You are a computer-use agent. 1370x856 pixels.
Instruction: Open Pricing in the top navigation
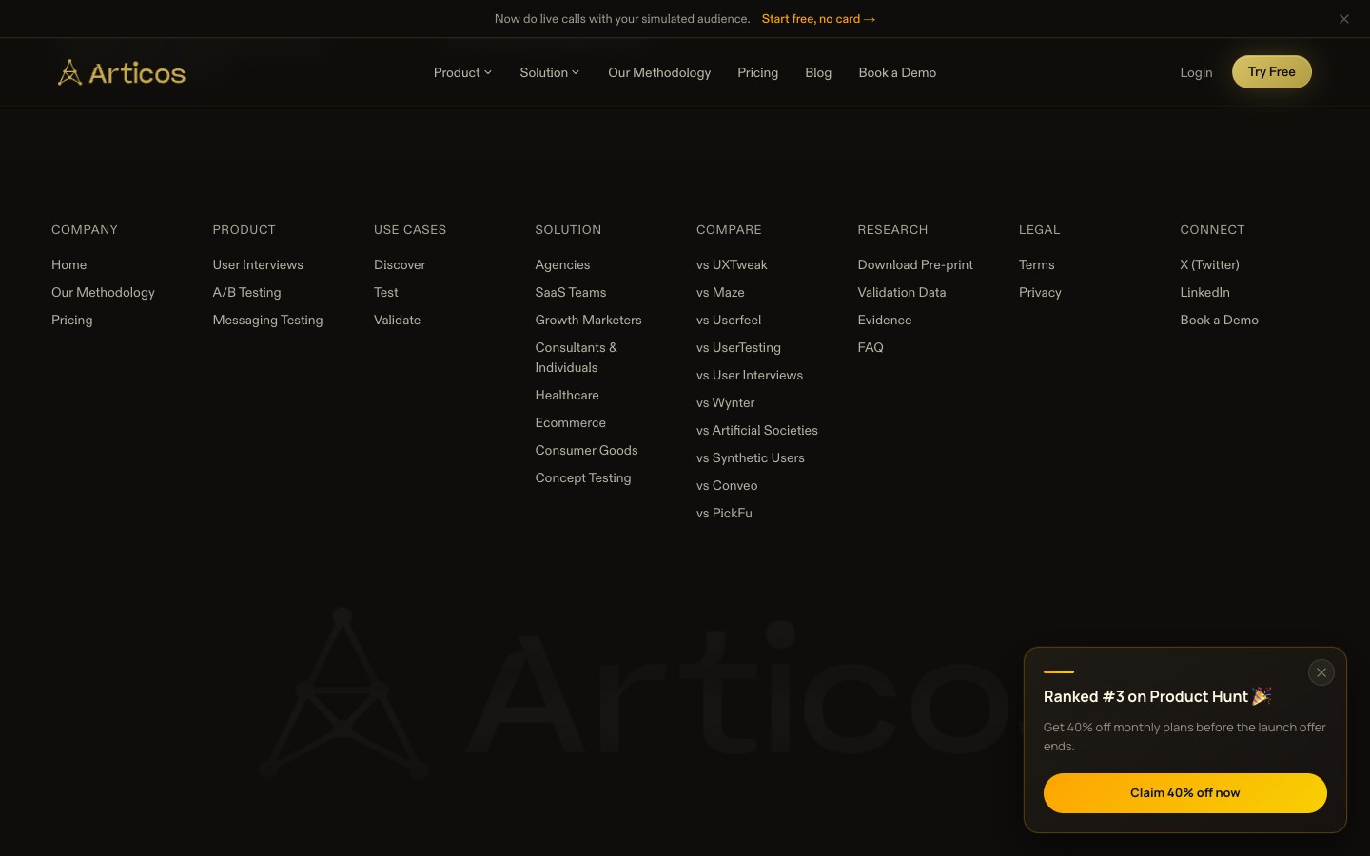click(757, 72)
